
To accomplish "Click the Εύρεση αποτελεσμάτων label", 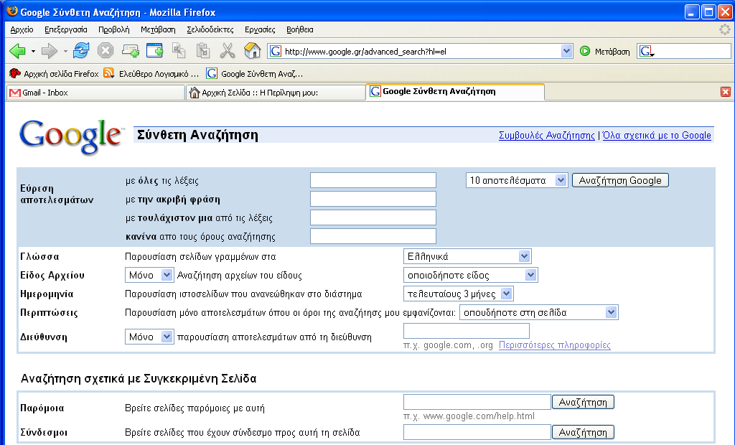I will (57, 194).
